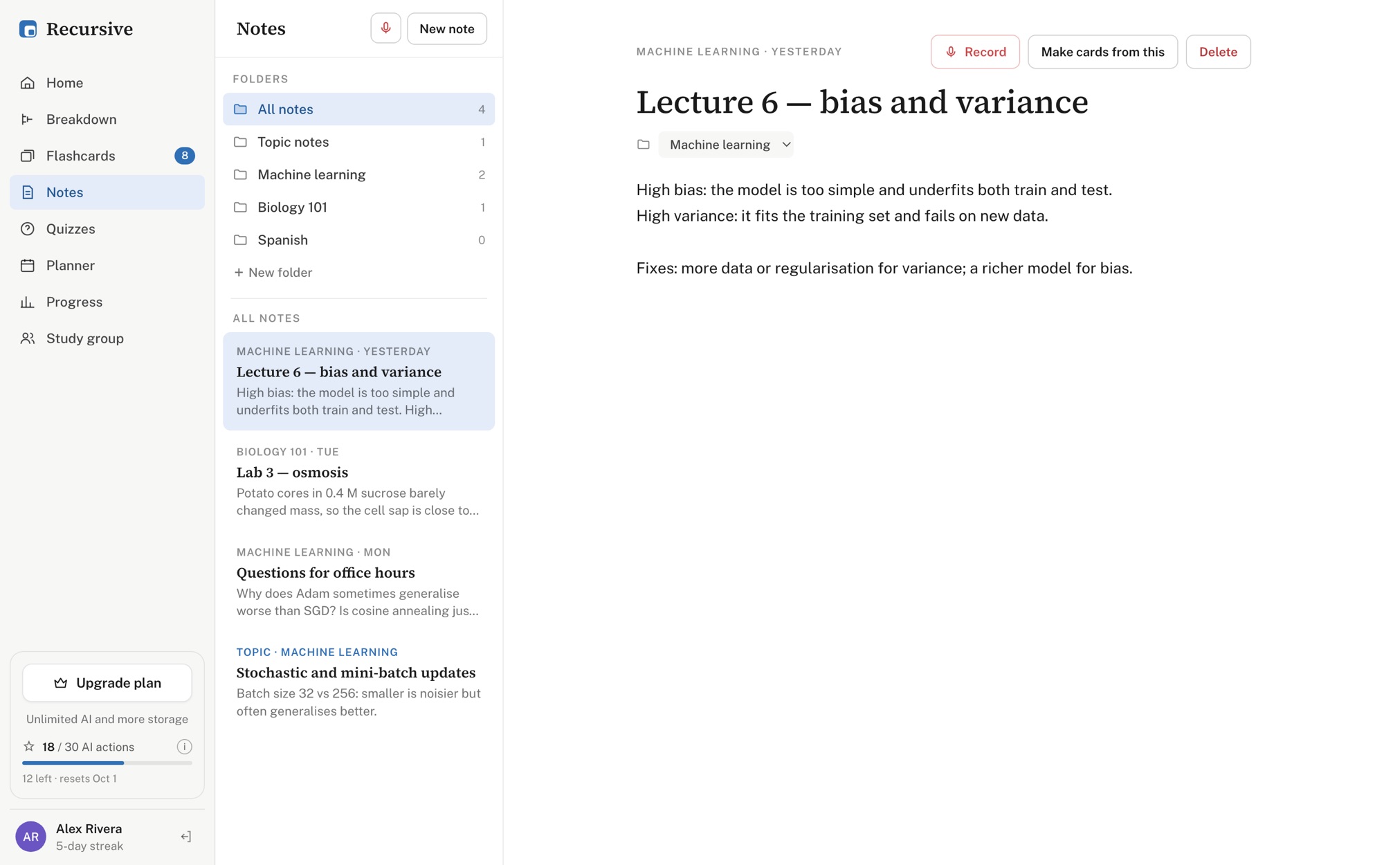This screenshot has height=865, width=1384.
Task: Click the 5-day streak text
Action: [x=89, y=846]
